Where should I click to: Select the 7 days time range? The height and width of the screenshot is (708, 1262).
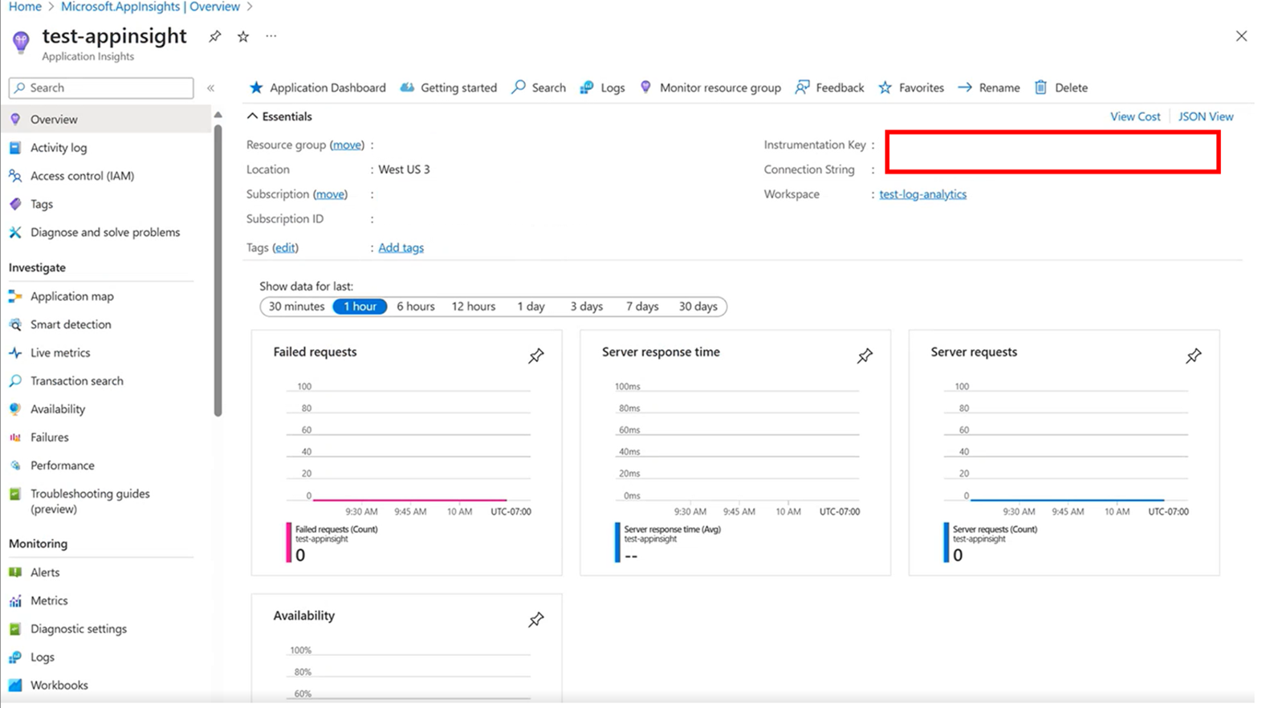[642, 307]
